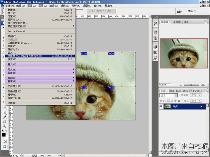Switch to the 直方图 tab

(x=176, y=22)
